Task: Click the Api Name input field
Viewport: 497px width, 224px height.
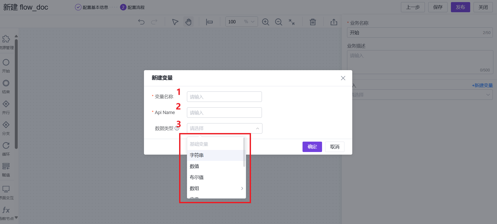Action: pos(224,113)
